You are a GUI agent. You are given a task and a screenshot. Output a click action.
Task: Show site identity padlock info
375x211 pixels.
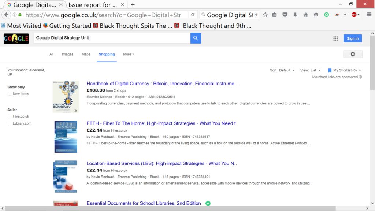[20, 15]
